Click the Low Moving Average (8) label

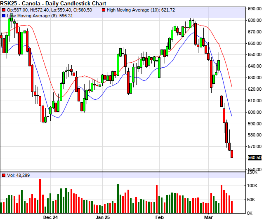coord(33,16)
